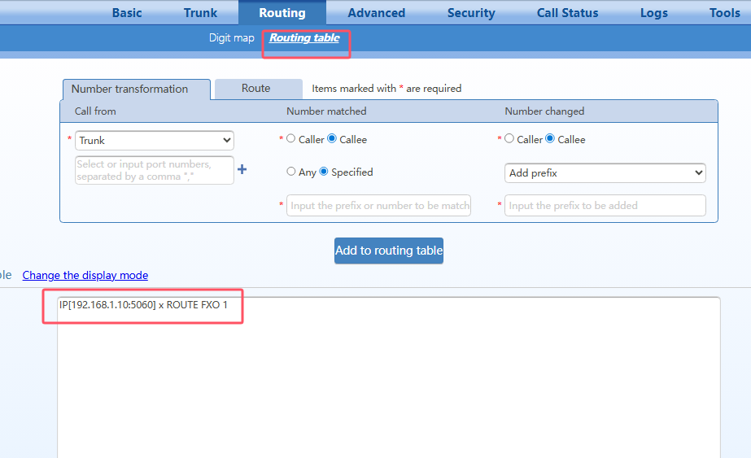Select Callee under Number matched
Viewport: 751px width, 458px height.
coord(332,139)
